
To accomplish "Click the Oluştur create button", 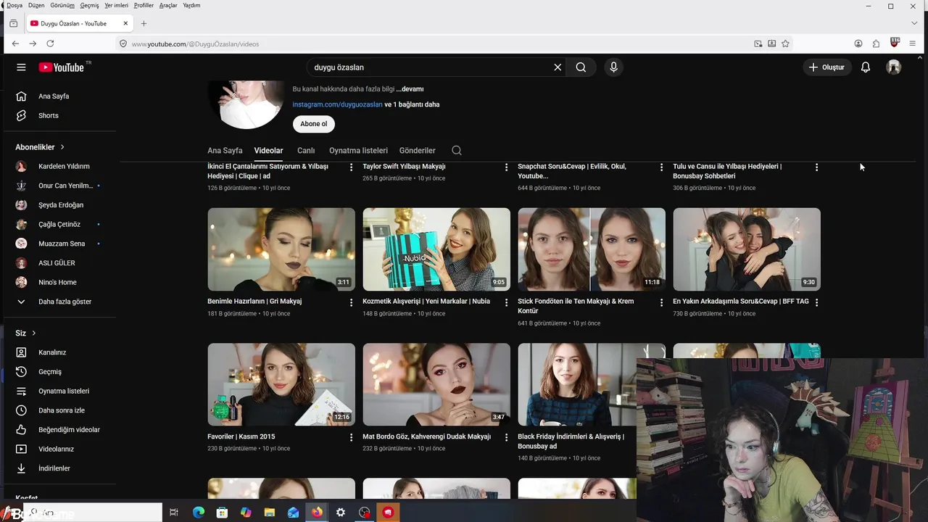I will (x=827, y=67).
